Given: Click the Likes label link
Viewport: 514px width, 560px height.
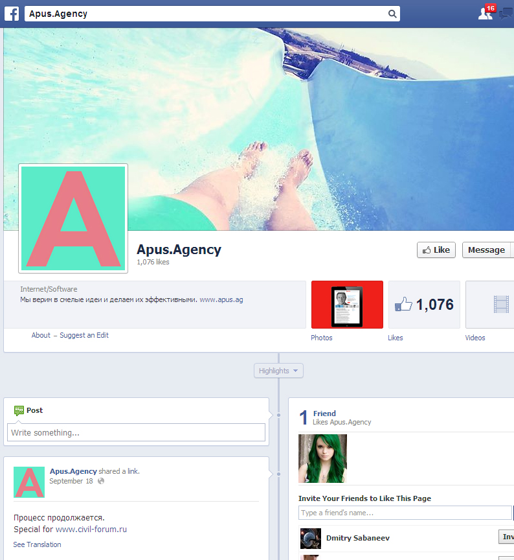Looking at the screenshot, I should [396, 338].
